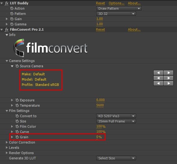Screen dimensions: 177x164
Task: Toggle the Gamma stopwatch keyframe icon
Action: click(12, 24)
